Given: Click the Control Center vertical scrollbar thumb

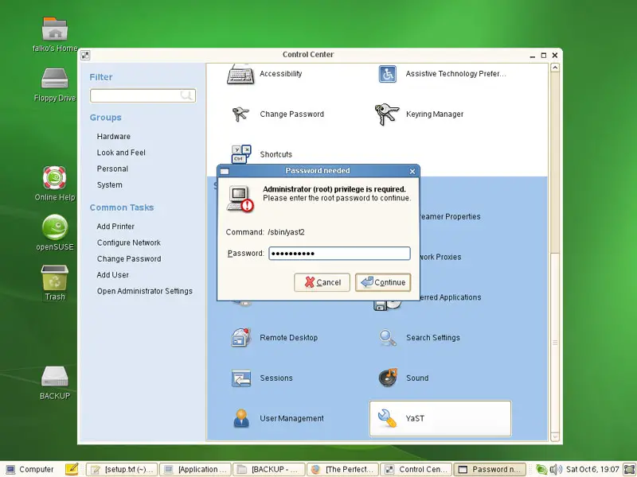Looking at the screenshot, I should pos(555,343).
